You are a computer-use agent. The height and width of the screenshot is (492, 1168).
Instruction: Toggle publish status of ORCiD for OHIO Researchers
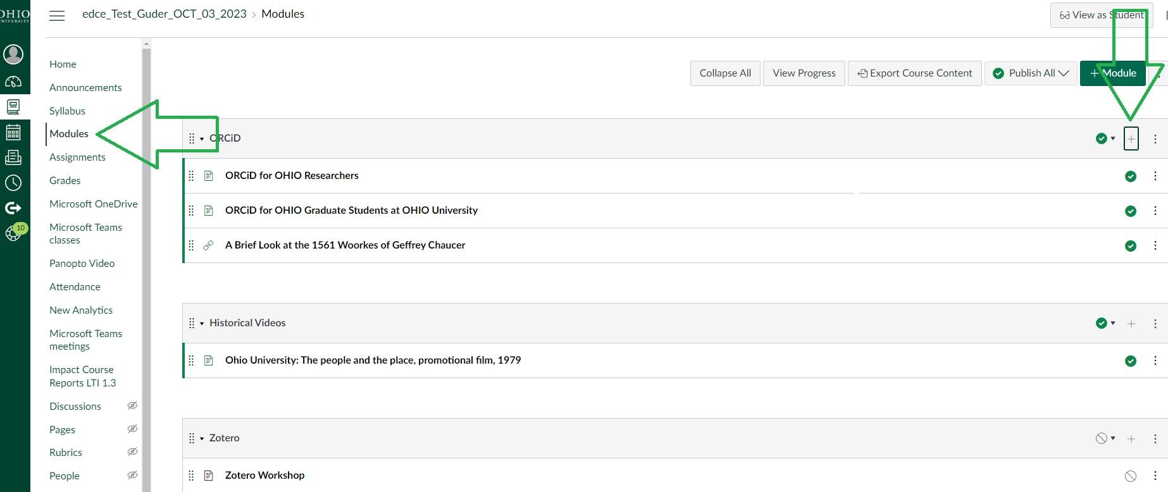tap(1131, 176)
